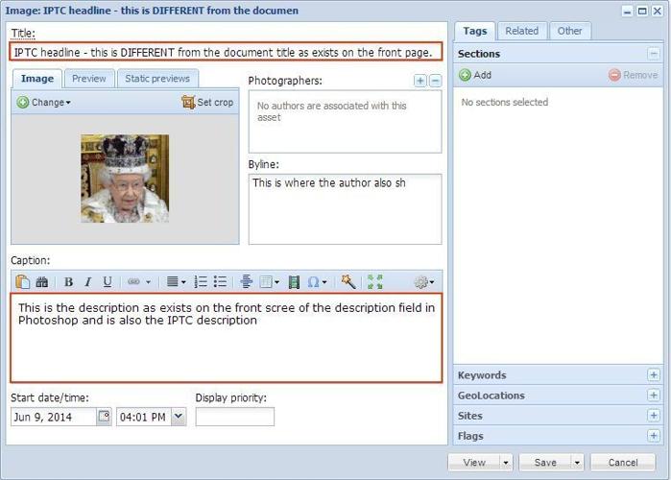Expand the Keywords panel
Screen dimensions: 671x480
click(x=654, y=375)
